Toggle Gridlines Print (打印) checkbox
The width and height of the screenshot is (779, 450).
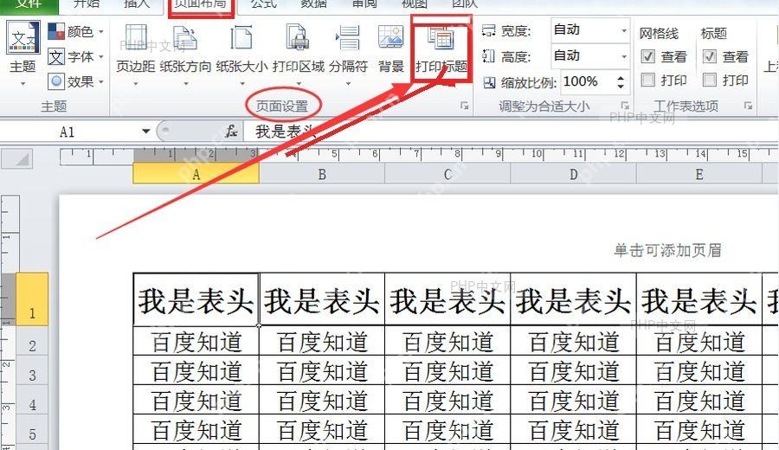click(x=647, y=80)
